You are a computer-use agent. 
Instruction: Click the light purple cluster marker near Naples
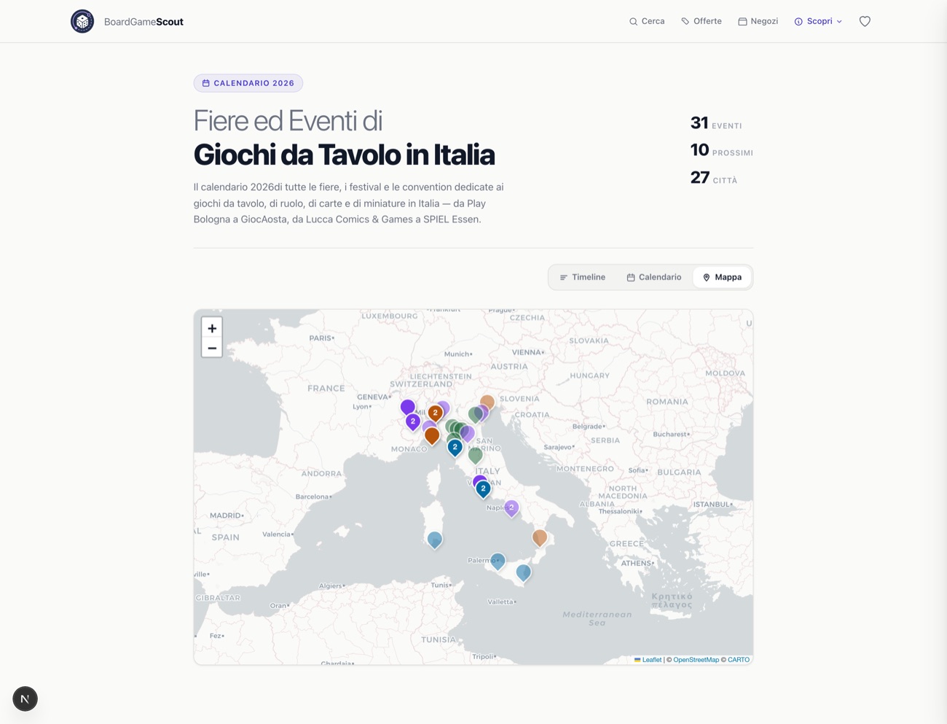coord(511,508)
